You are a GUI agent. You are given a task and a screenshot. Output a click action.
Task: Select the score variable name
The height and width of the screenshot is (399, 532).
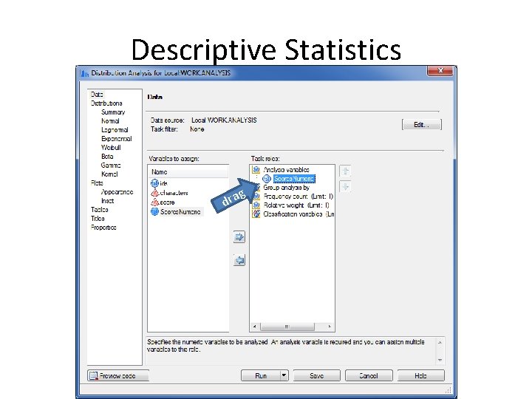tap(167, 202)
